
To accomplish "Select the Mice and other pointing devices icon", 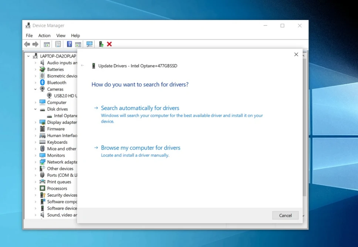I will point(42,149).
